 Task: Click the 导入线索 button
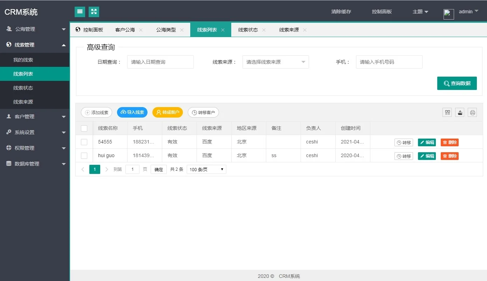(132, 112)
